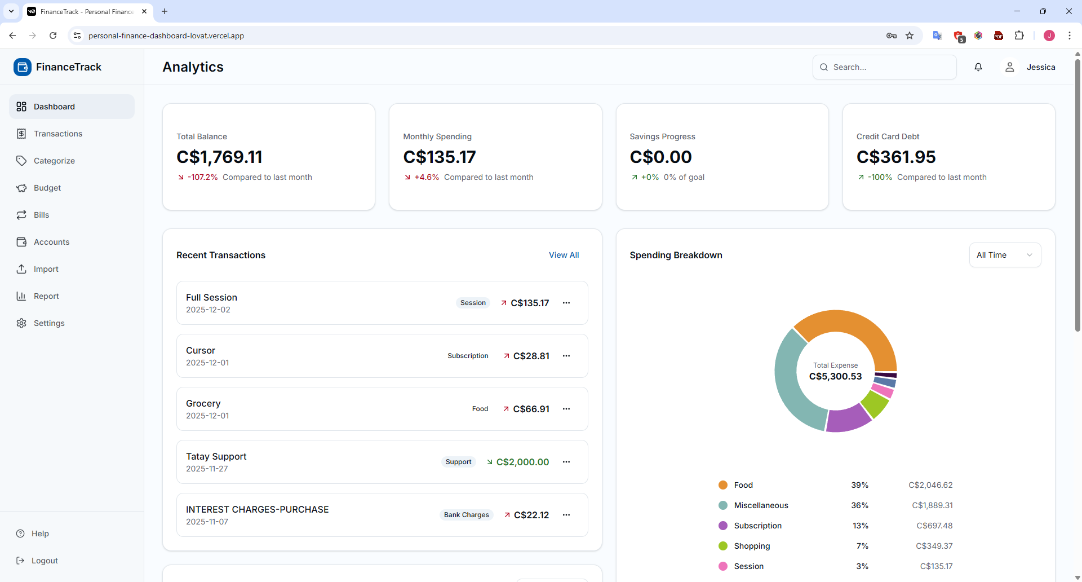This screenshot has height=582, width=1082.
Task: Open more options for Full Session transaction
Action: 566,303
